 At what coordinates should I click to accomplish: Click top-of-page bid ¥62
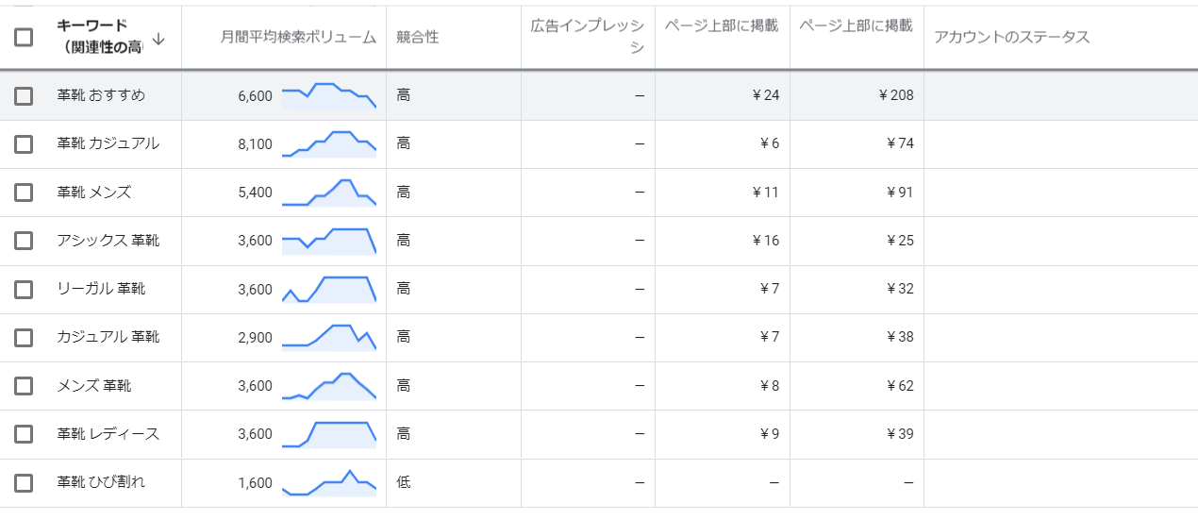pyautogui.click(x=900, y=386)
